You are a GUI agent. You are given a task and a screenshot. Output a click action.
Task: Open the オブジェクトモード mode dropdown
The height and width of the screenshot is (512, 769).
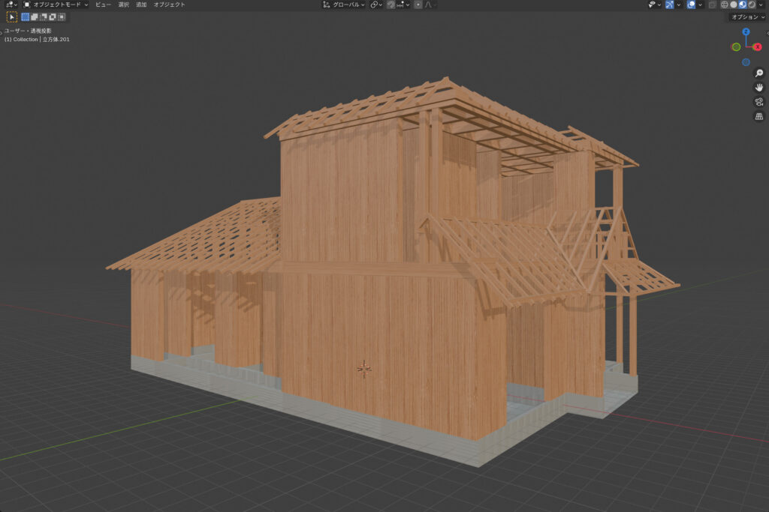56,4
